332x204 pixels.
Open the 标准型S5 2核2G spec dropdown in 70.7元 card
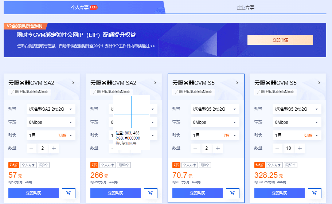coord(215,109)
